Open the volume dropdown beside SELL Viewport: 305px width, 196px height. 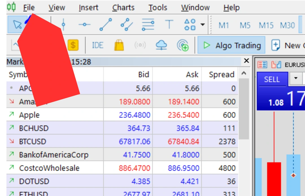point(296,78)
